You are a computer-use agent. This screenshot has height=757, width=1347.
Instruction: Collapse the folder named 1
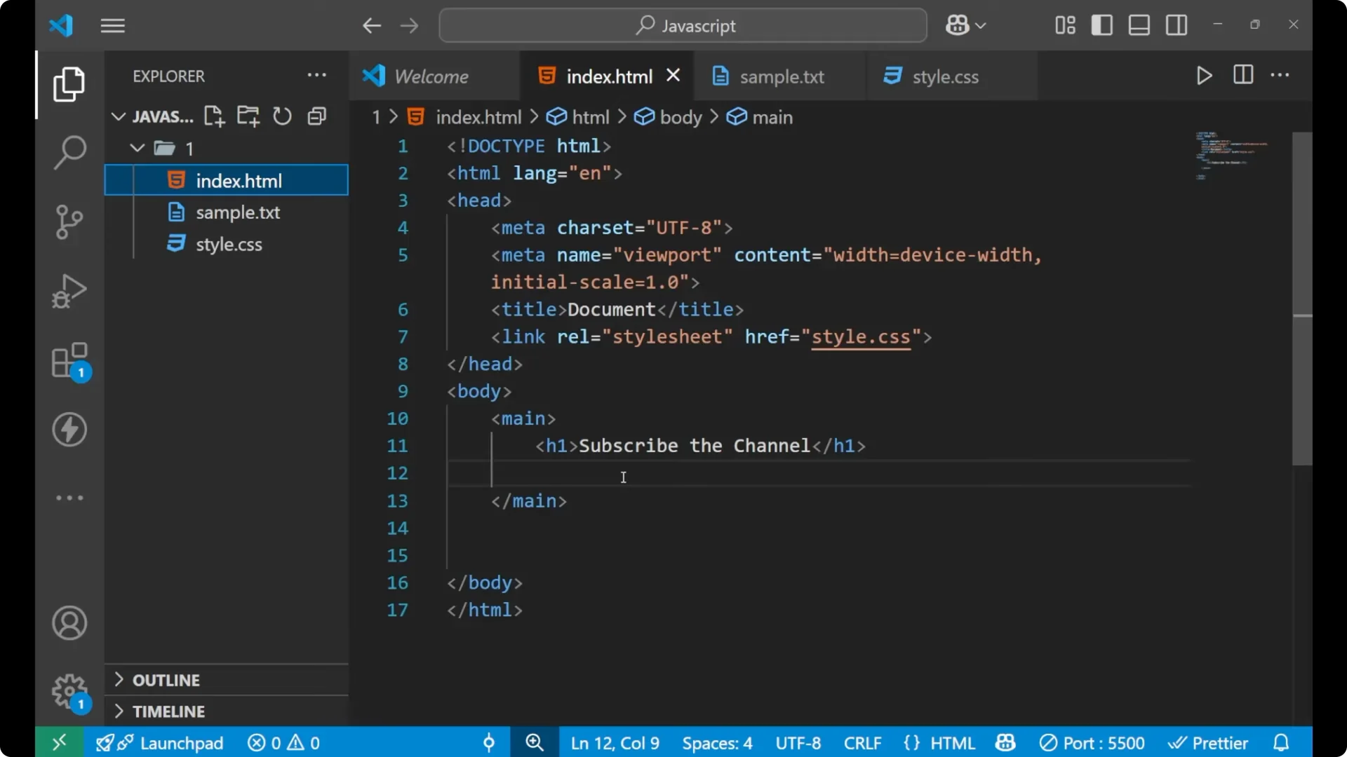pos(136,148)
